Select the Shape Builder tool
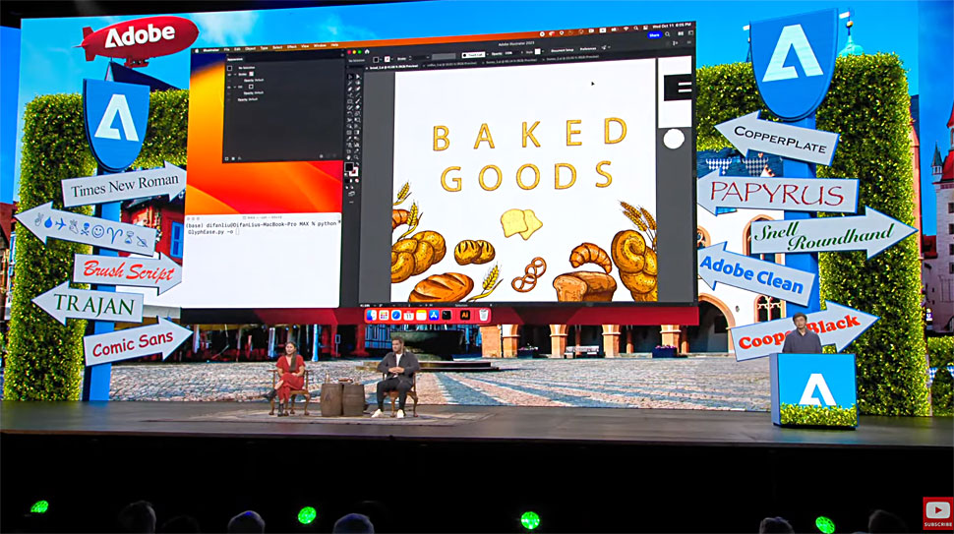This screenshot has width=954, height=534. tap(350, 126)
